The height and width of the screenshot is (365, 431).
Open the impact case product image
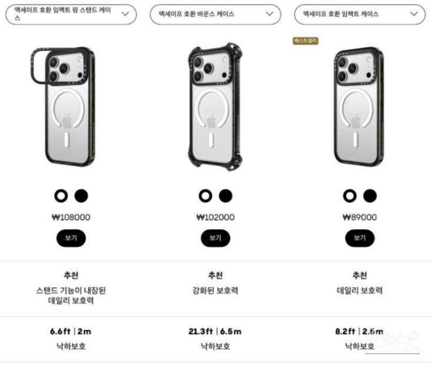click(x=359, y=107)
